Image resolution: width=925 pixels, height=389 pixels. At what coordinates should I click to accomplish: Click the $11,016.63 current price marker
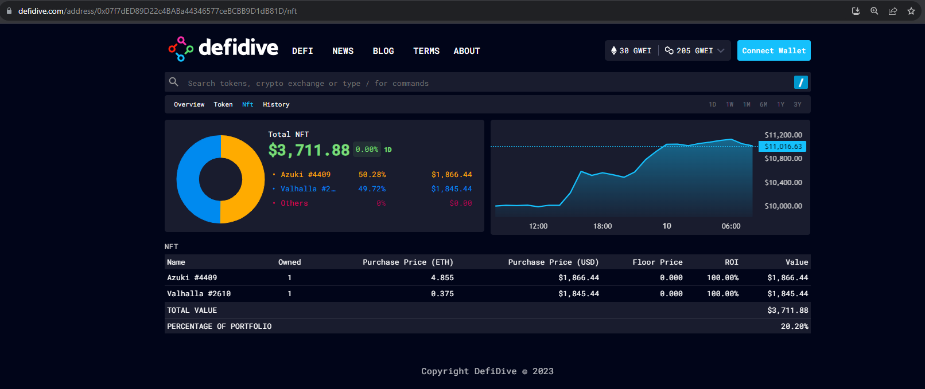tap(783, 147)
